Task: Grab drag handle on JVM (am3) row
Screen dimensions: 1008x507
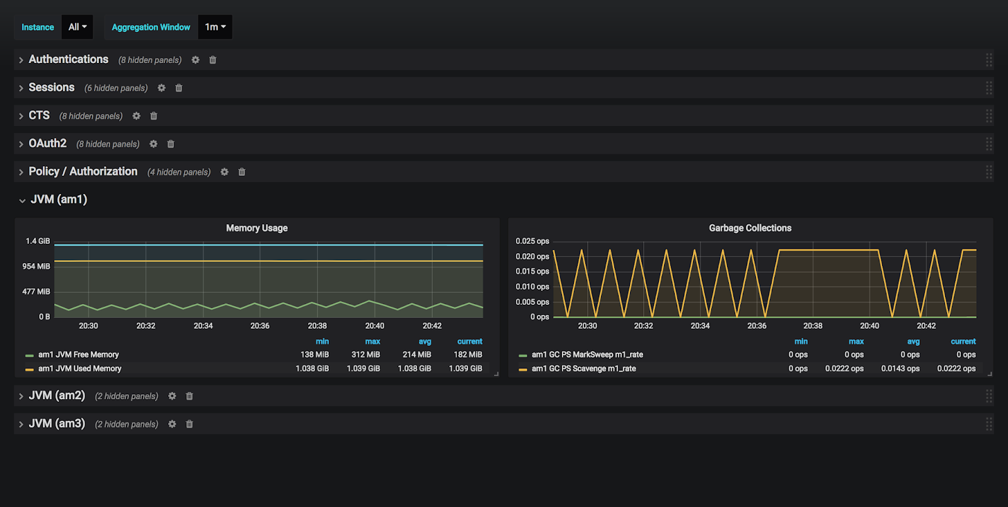Action: (989, 424)
